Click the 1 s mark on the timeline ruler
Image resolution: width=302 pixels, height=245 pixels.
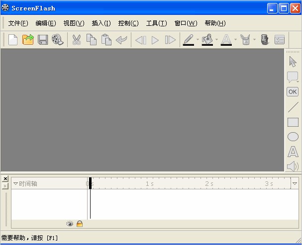pos(150,184)
